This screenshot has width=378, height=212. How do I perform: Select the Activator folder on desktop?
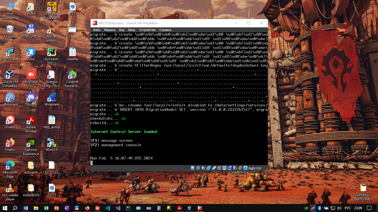click(31, 167)
